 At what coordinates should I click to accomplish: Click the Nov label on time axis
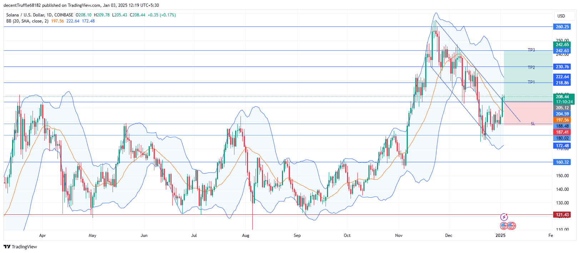click(399, 235)
